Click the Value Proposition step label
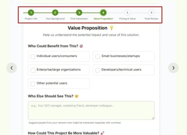Viewport: 187px width, 135px height. [x=103, y=19]
